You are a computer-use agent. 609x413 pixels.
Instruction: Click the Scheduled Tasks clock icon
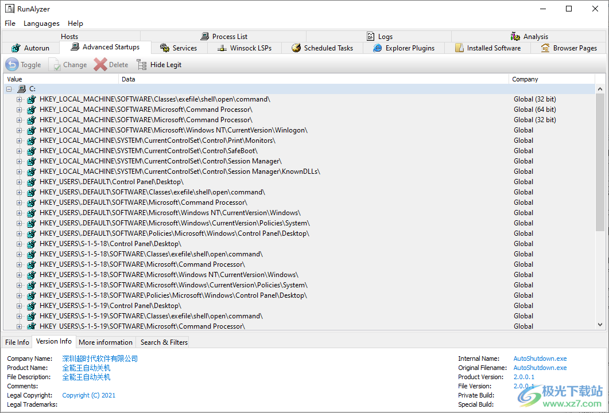tap(296, 48)
